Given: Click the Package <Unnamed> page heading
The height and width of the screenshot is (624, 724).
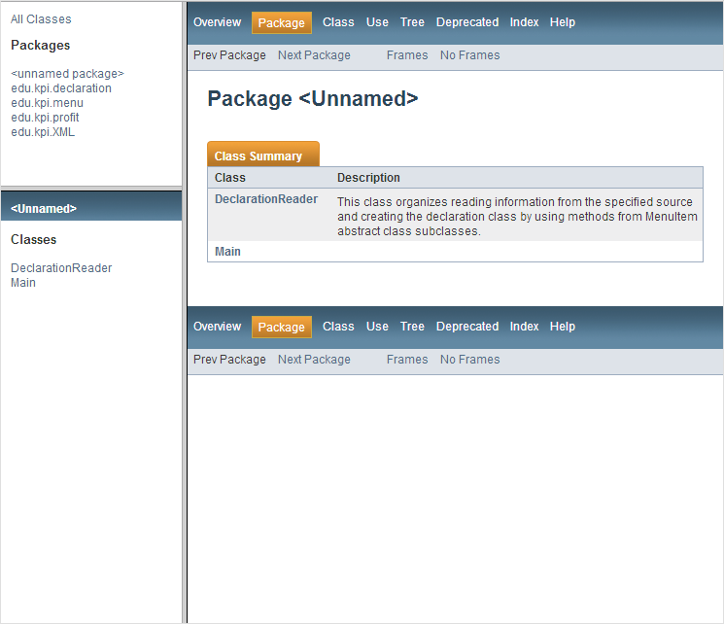Looking at the screenshot, I should pos(313,99).
